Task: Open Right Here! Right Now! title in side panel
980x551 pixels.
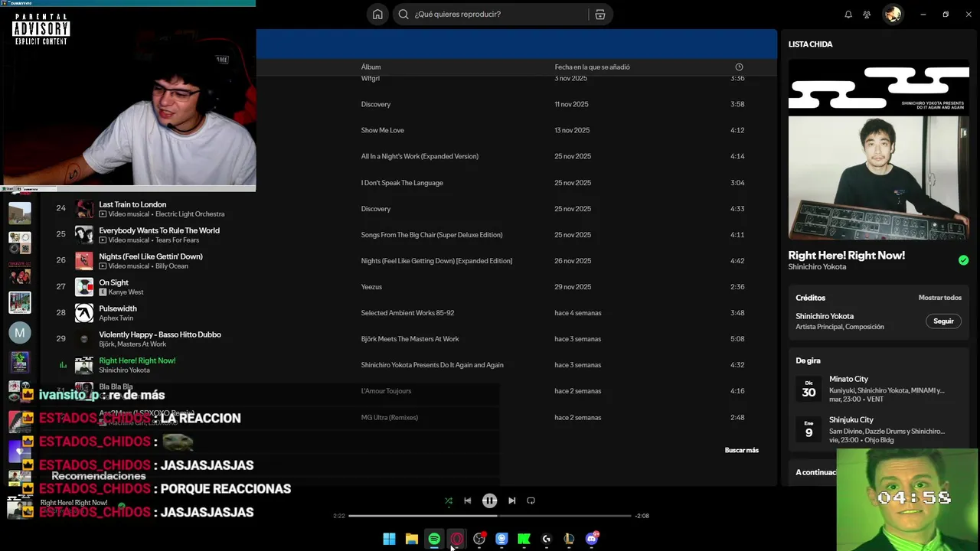Action: tap(846, 256)
